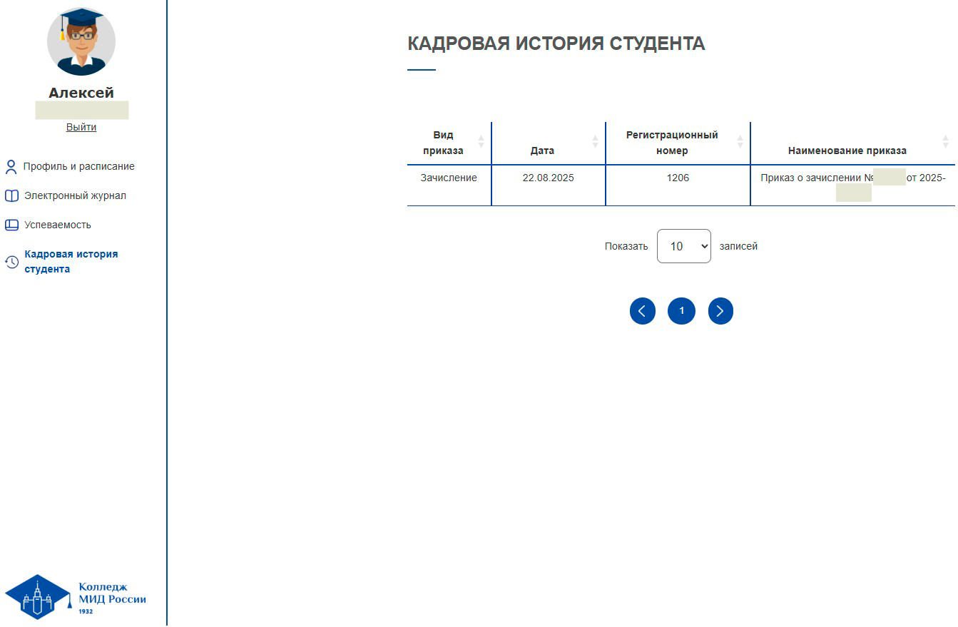The height and width of the screenshot is (627, 958).
Task: Open the records-per-page dropdown showing 10
Action: [x=684, y=246]
